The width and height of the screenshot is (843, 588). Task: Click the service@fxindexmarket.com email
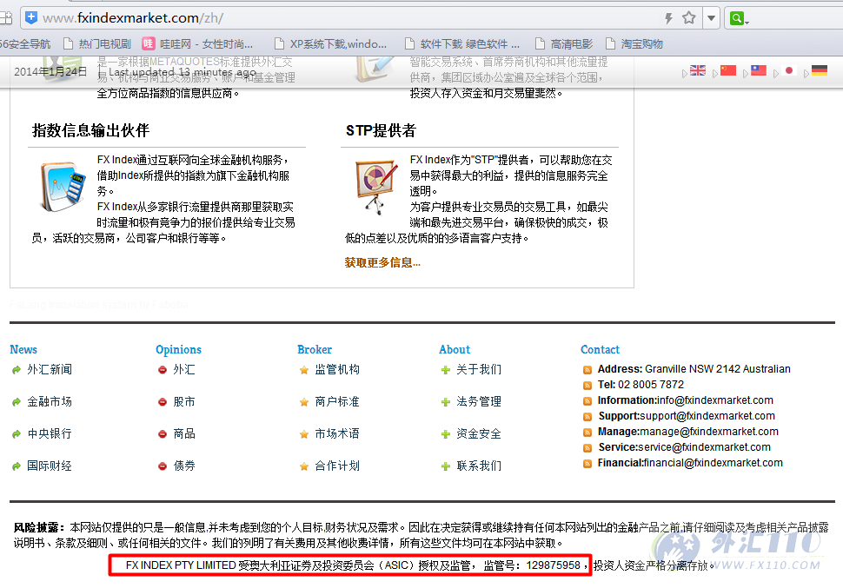tap(704, 447)
